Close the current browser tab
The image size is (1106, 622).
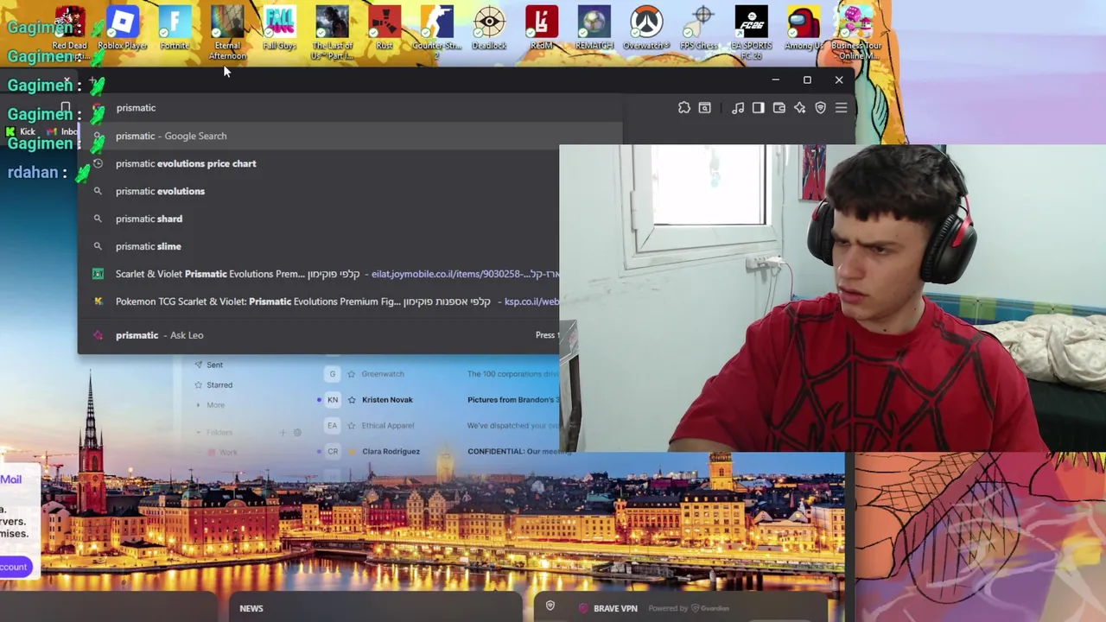coord(67,81)
